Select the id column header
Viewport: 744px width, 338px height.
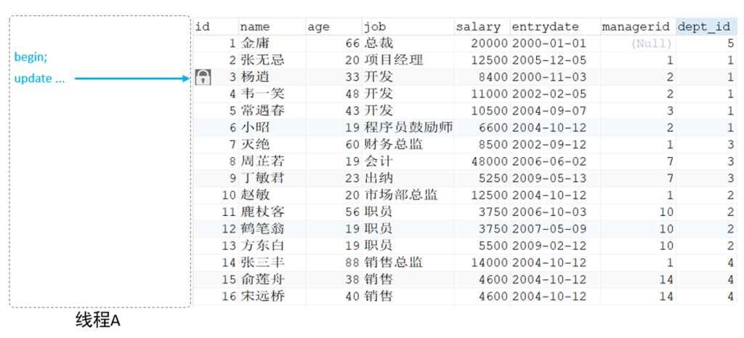pyautogui.click(x=203, y=27)
